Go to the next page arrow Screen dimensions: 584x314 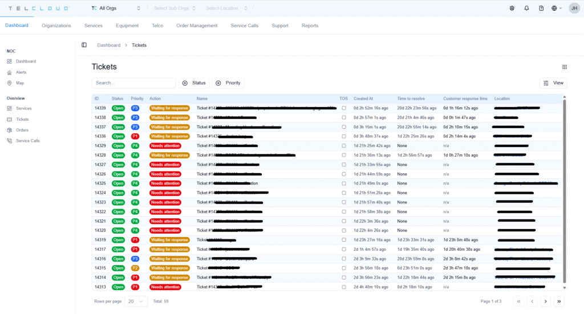click(x=545, y=301)
